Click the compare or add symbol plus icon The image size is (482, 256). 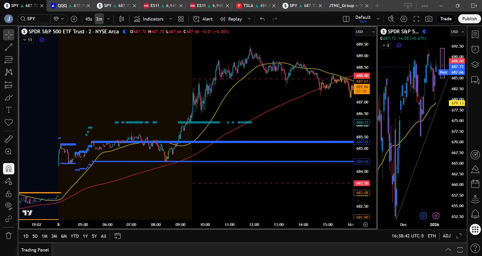click(x=74, y=19)
